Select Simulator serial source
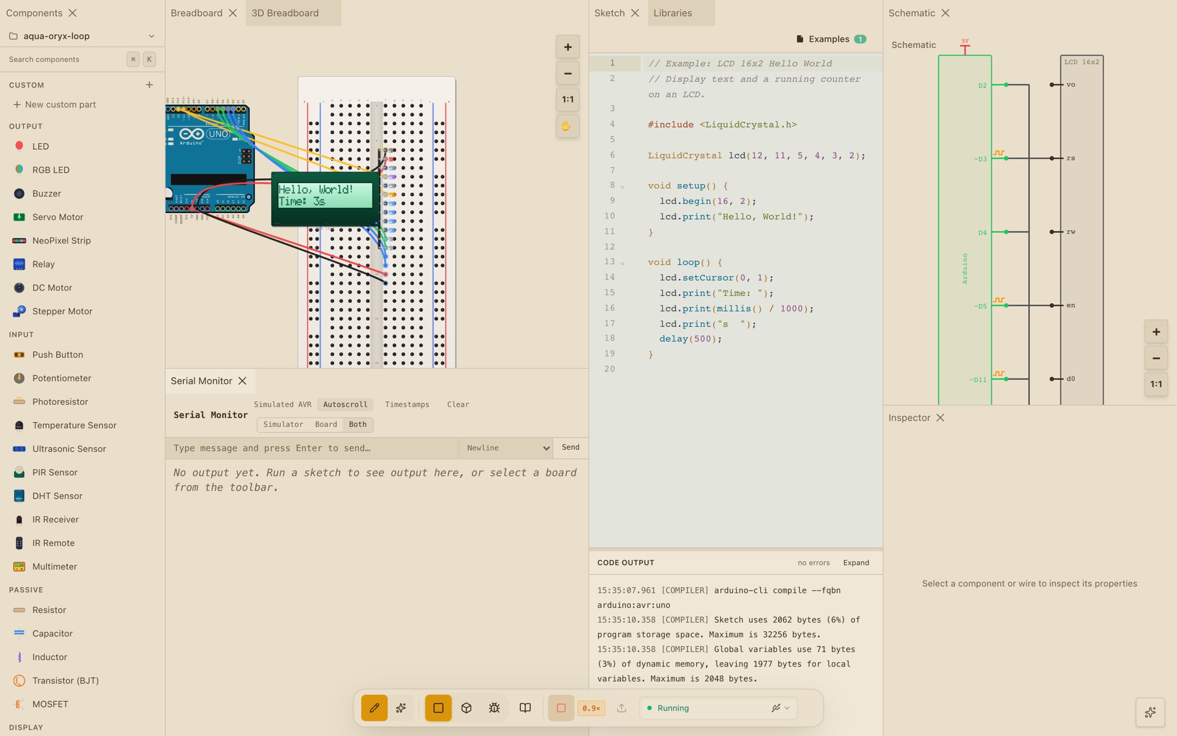 283,425
